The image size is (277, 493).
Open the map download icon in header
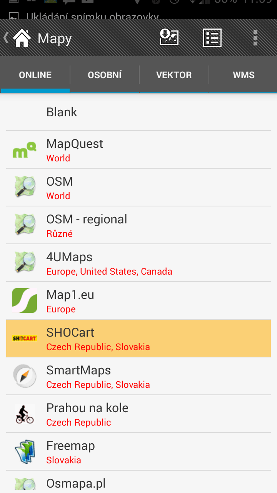pos(169,38)
